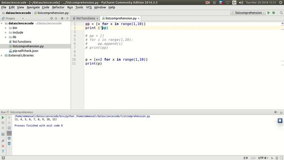Open Run panel help question mark
Viewport: 284px width, 160px height.
(x=3, y=151)
